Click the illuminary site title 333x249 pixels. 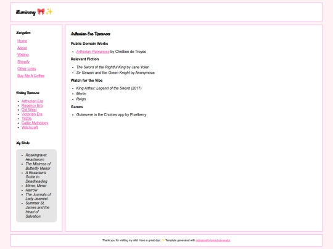pyautogui.click(x=26, y=12)
